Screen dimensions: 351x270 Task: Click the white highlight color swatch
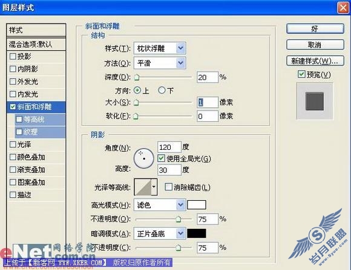[x=196, y=205]
